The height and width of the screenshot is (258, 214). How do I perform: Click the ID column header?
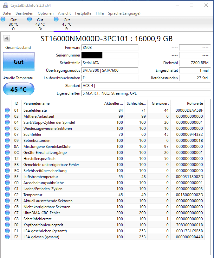[16, 103]
